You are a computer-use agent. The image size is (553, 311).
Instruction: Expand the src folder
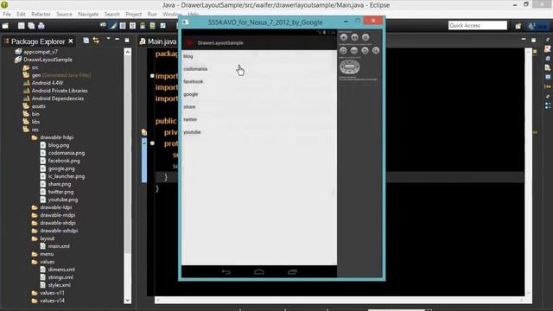[35, 67]
